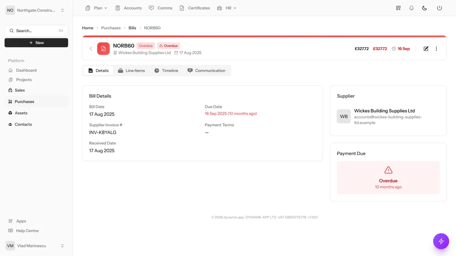Switch to the Timeline tab
This screenshot has height=256, width=456.
coord(166,71)
